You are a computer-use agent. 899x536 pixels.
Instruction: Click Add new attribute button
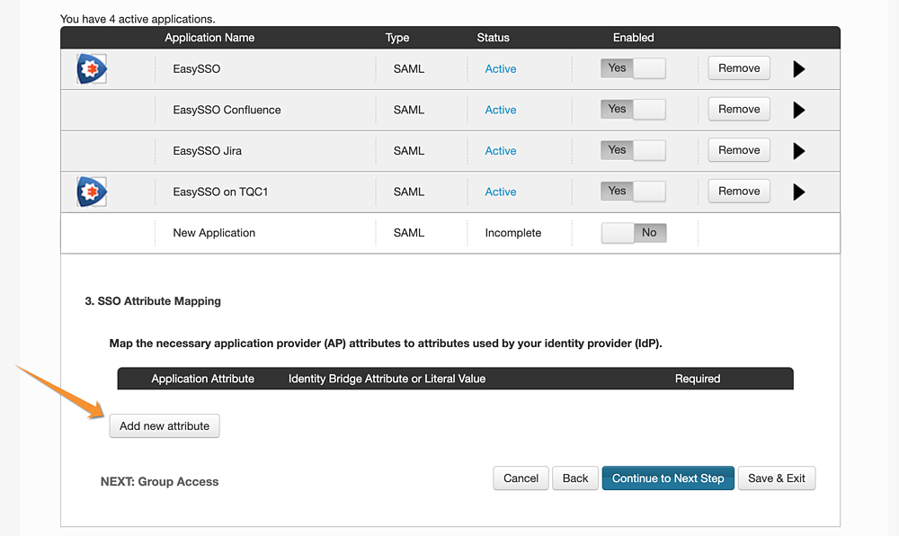165,426
